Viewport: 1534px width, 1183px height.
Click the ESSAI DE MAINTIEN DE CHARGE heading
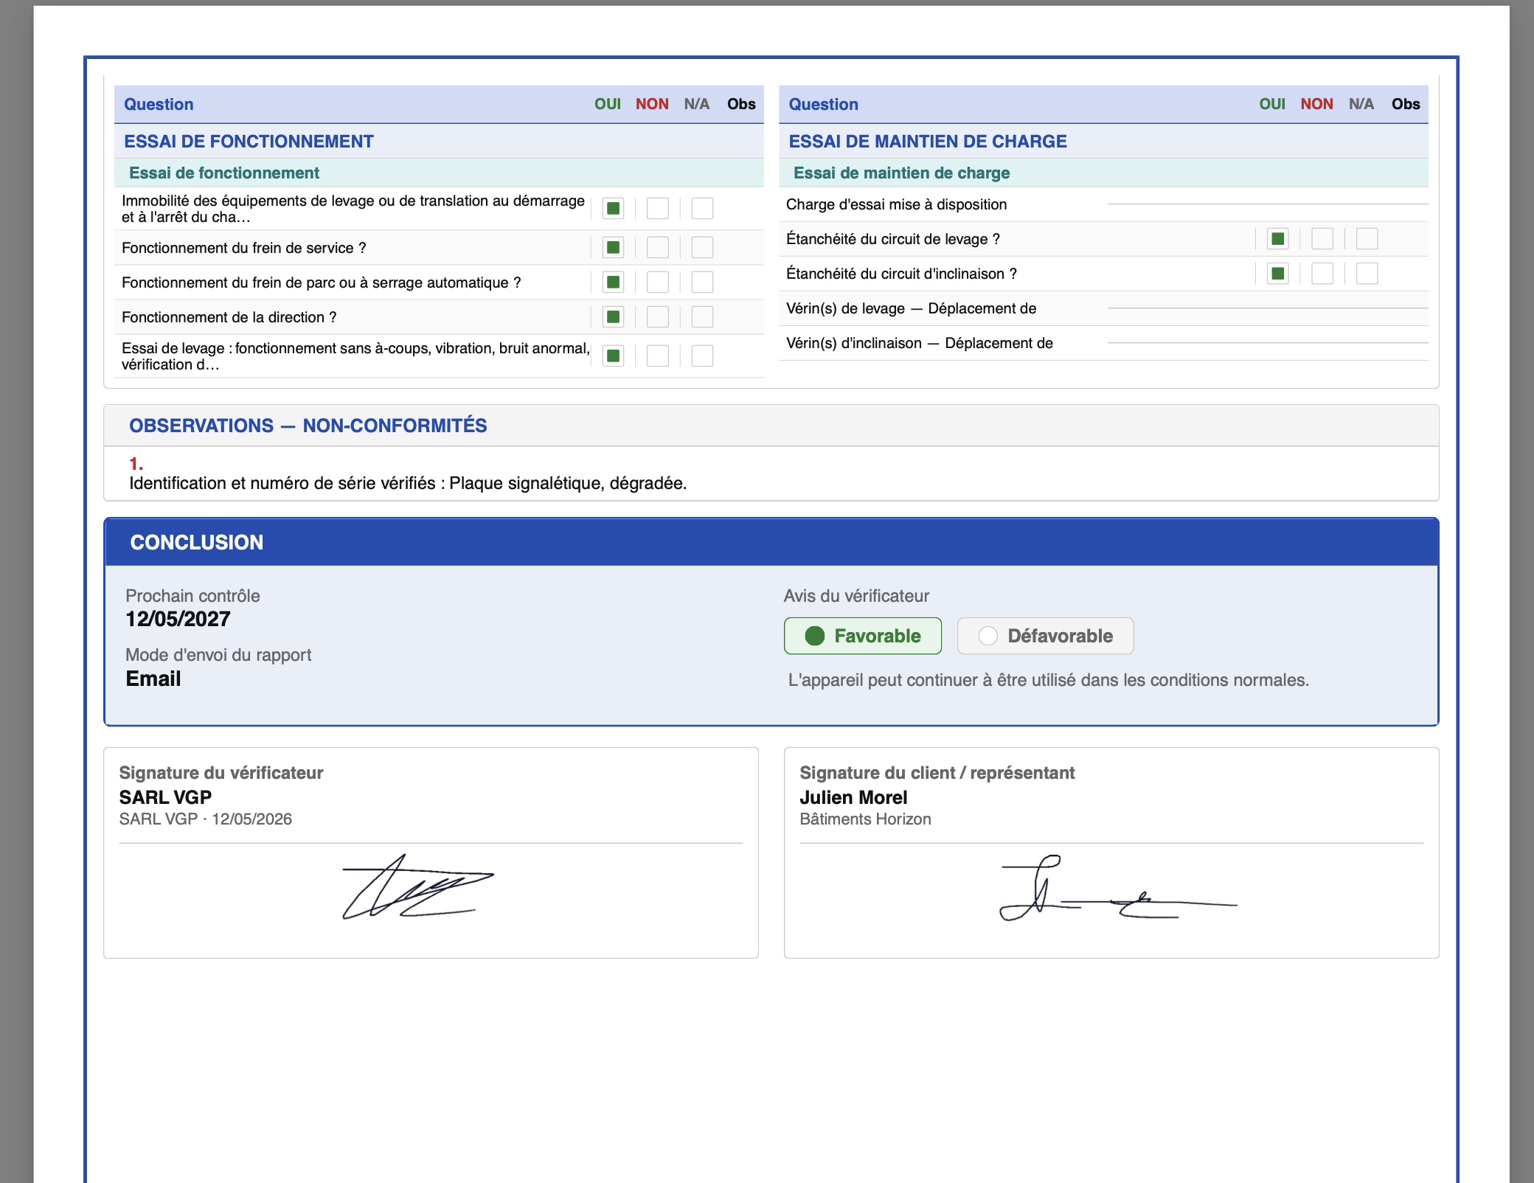(928, 142)
